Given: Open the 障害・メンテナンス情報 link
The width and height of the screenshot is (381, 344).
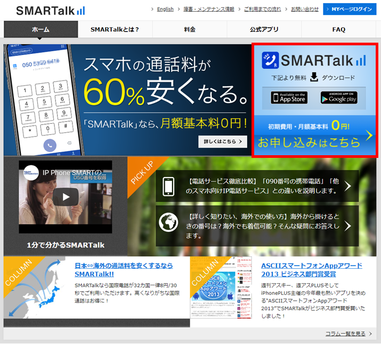Looking at the screenshot, I should click(x=209, y=9).
